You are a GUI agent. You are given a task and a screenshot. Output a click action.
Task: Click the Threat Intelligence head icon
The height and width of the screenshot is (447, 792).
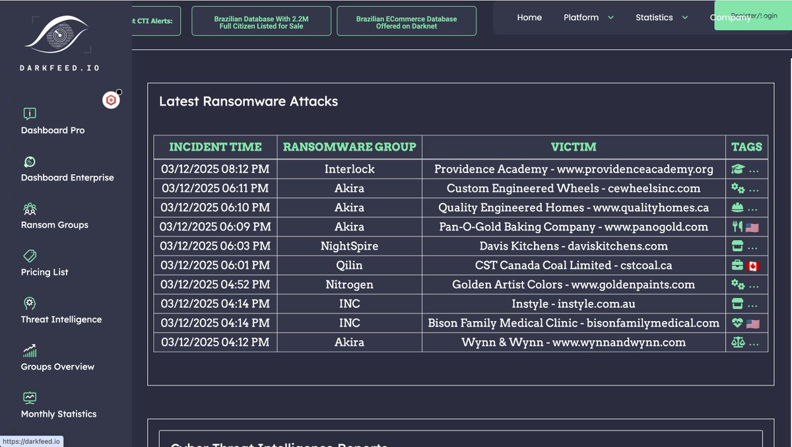[x=30, y=303]
